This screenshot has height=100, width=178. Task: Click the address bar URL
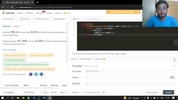coord(46,7)
